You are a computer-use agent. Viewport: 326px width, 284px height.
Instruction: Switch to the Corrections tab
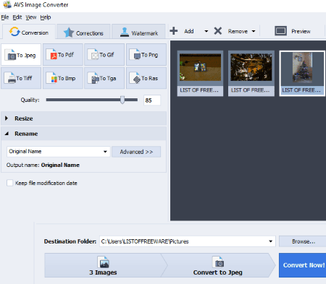tap(83, 32)
